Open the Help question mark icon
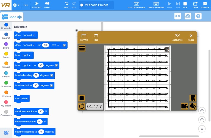This screenshot has height=138, width=211. [x=198, y=16]
